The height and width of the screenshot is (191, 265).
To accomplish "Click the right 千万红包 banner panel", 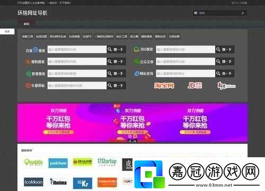I will 195,122.
